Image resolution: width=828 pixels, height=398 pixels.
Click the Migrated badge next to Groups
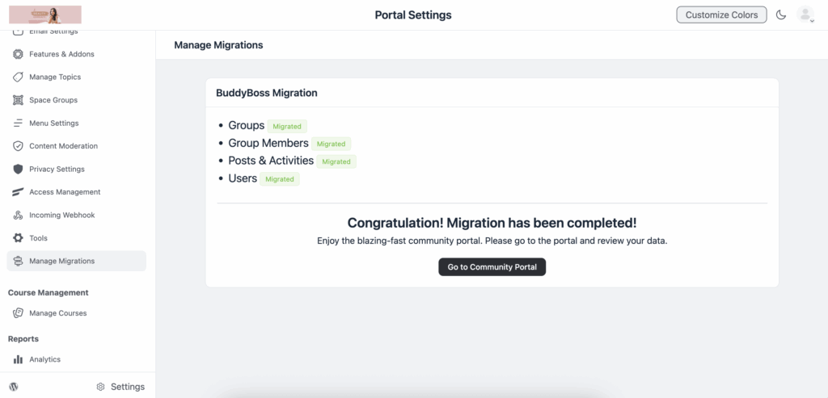(287, 127)
